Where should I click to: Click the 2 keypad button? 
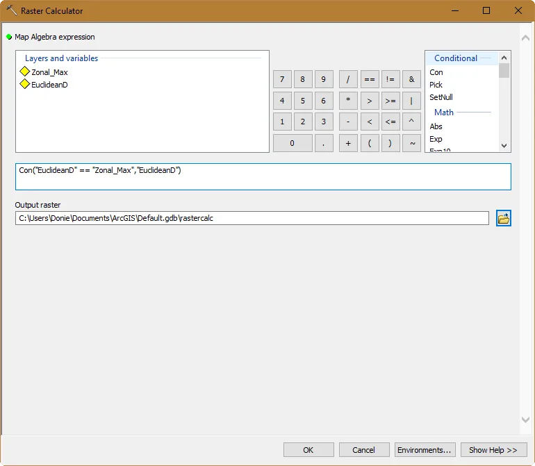click(x=303, y=122)
